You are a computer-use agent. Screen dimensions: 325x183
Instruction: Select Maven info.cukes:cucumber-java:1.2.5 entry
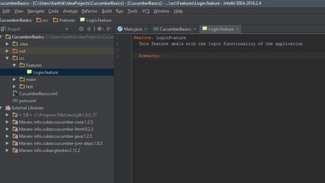pyautogui.click(x=55, y=136)
